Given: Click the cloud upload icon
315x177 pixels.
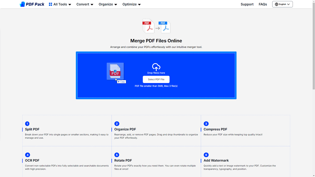Looking at the screenshot, I should (x=156, y=67).
